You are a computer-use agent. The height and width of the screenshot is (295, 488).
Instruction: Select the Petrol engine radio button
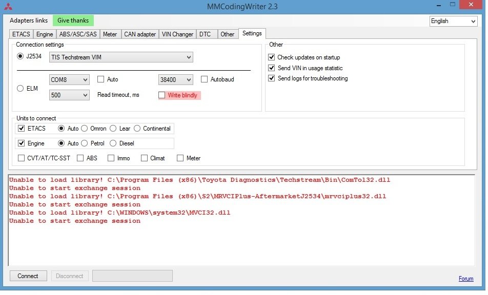click(85, 143)
